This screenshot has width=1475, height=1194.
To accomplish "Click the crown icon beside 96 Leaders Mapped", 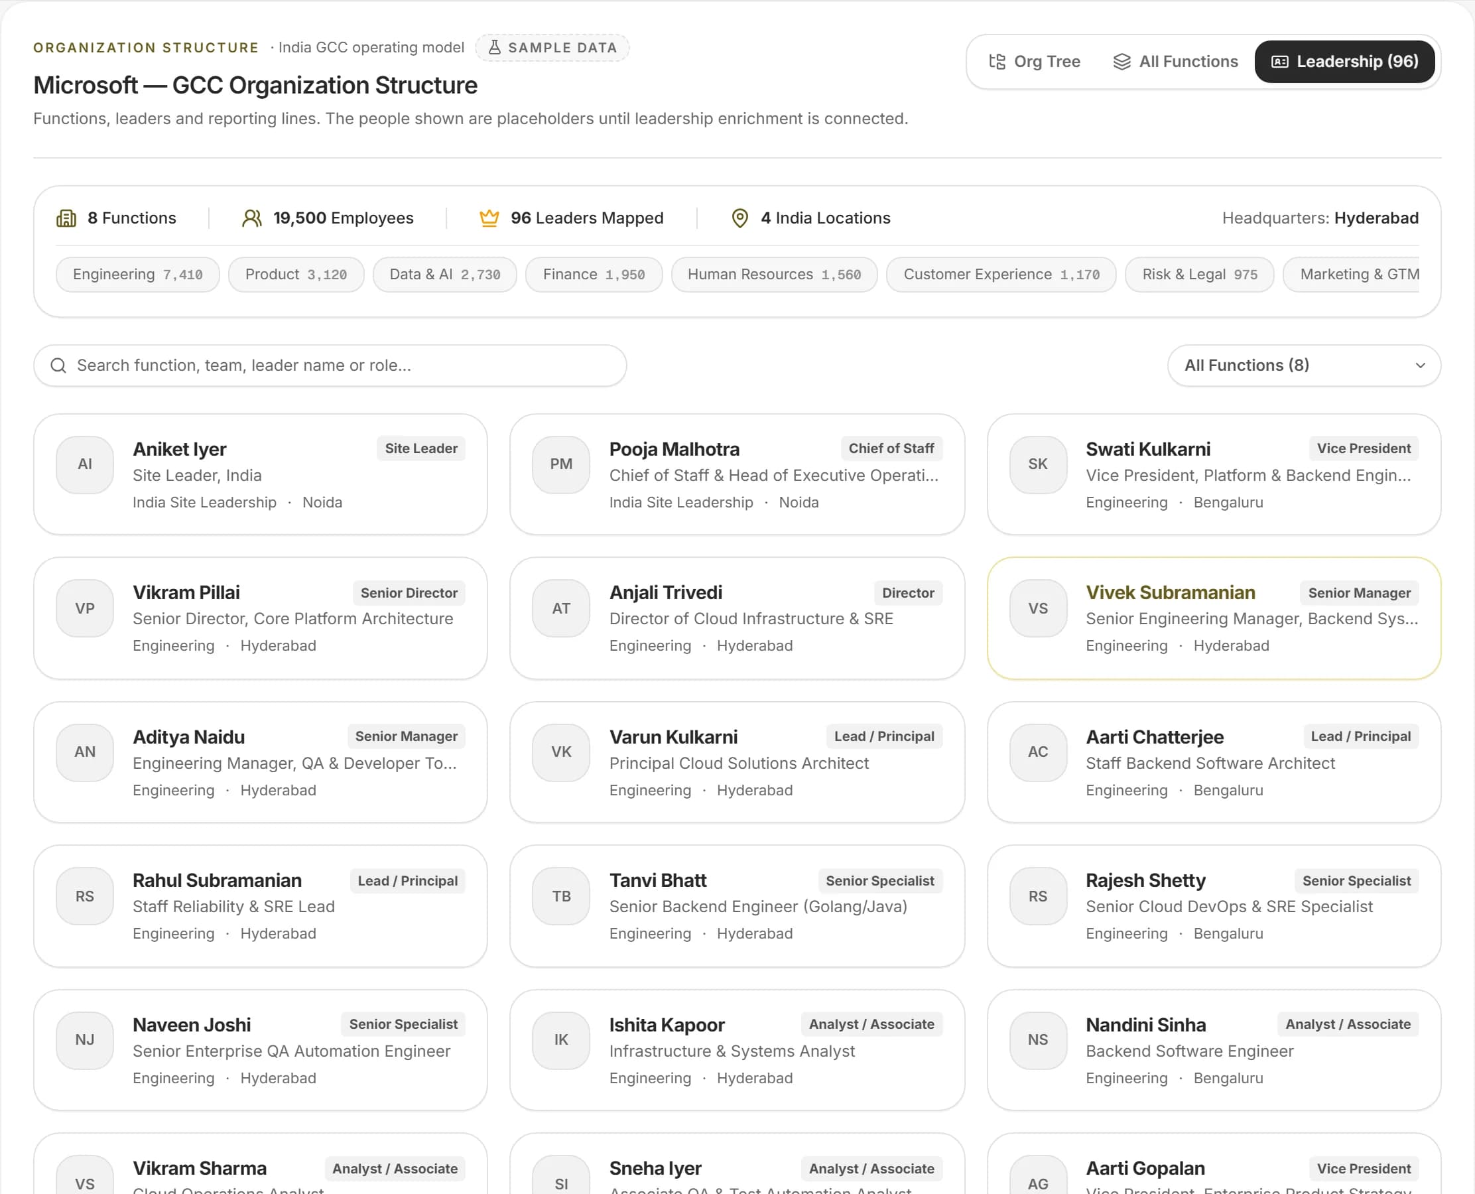I will coord(489,219).
